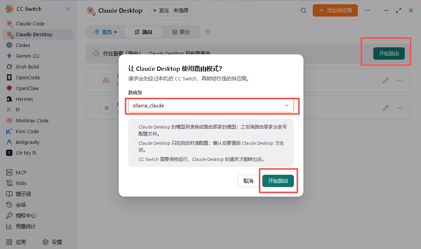Open Antigravity in sidebar
Screen dimensions: 421x249
click(38, 142)
